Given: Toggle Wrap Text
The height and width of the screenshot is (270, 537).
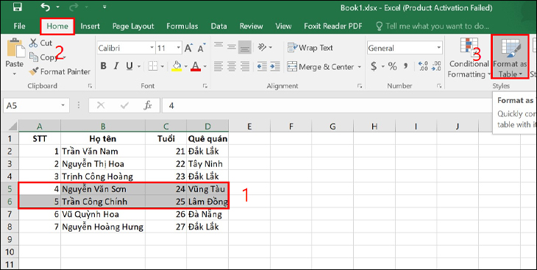Looking at the screenshot, I should tap(310, 48).
